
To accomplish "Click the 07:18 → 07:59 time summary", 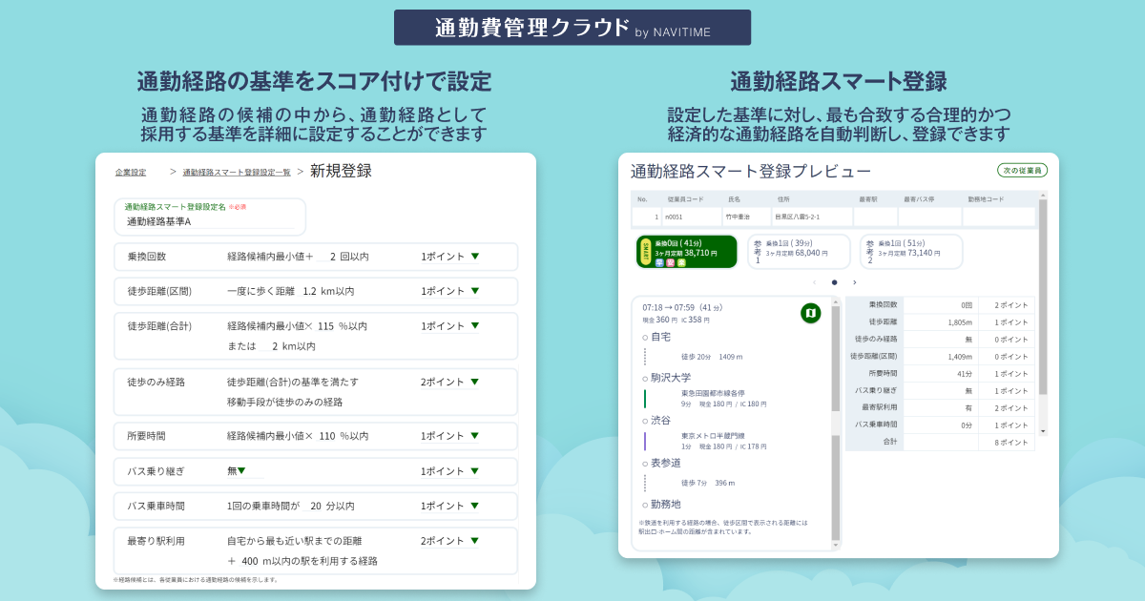I will coord(683,307).
